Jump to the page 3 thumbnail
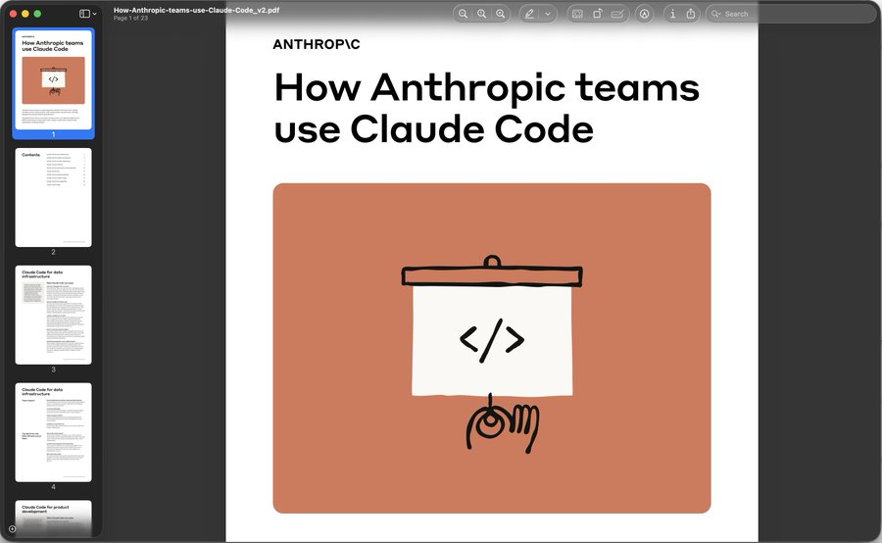 click(54, 315)
